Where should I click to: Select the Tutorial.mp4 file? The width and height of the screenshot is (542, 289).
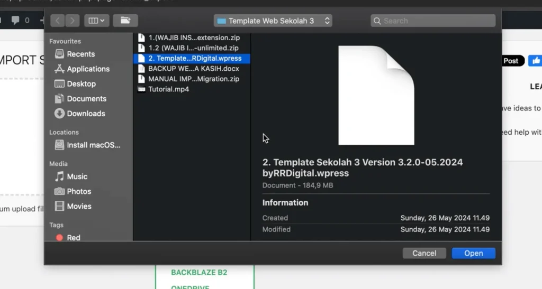(168, 89)
